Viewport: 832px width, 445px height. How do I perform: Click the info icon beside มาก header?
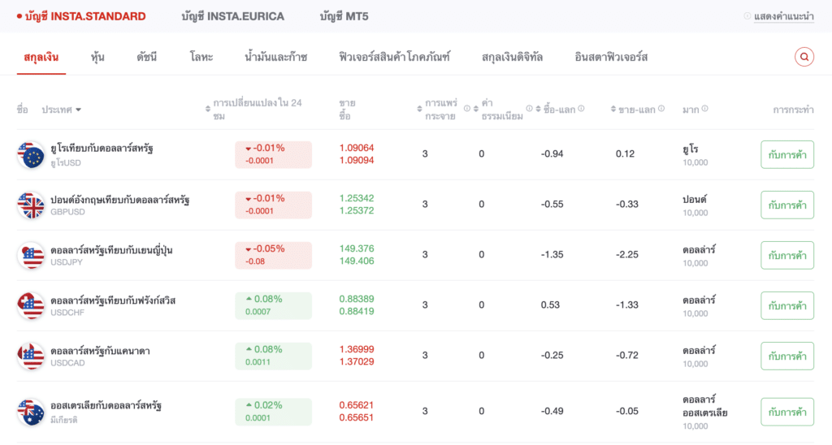click(704, 109)
